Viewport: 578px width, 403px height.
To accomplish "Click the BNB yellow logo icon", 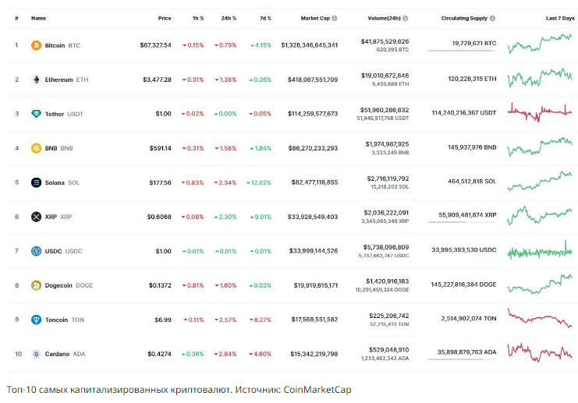I will 36,148.
